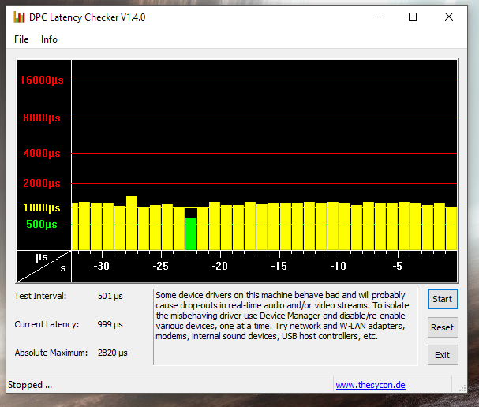Image resolution: width=479 pixels, height=407 pixels.
Task: Click the 4000µs axis label
Action: (42, 153)
